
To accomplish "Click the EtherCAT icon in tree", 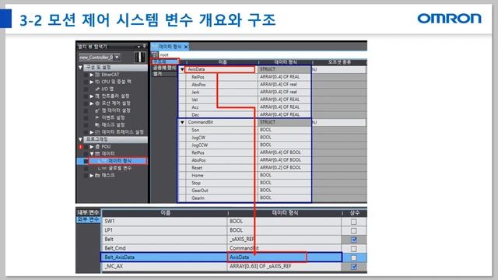I will (x=97, y=75).
